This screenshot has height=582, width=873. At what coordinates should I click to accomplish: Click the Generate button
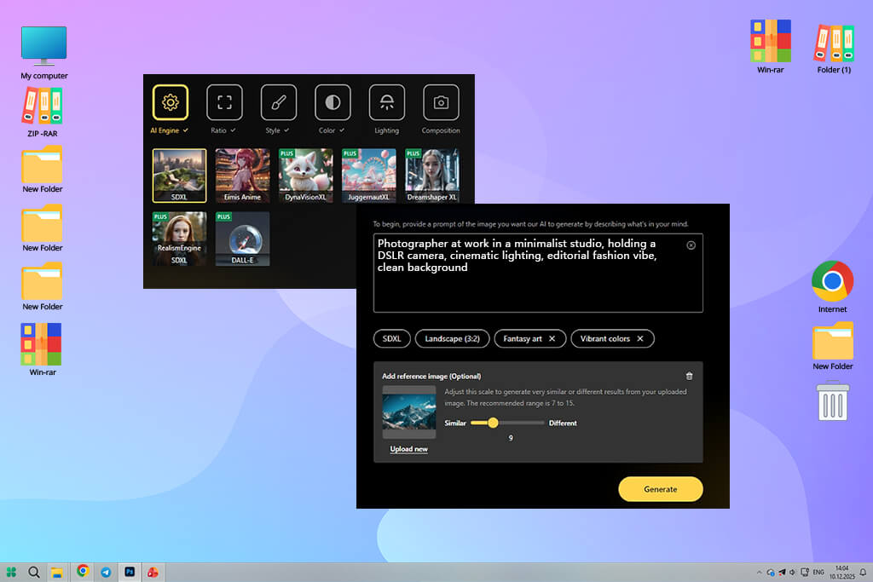tap(661, 489)
